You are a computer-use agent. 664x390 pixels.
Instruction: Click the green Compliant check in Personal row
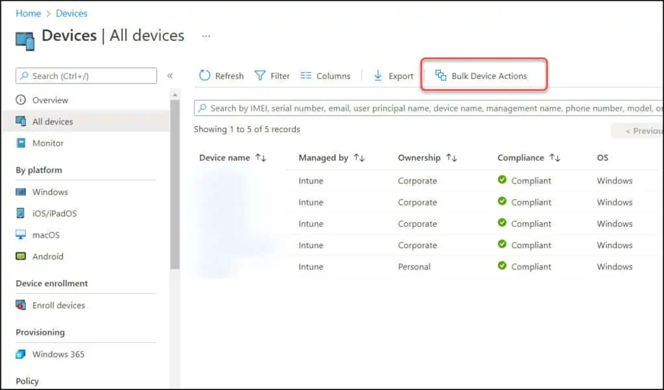(x=503, y=266)
